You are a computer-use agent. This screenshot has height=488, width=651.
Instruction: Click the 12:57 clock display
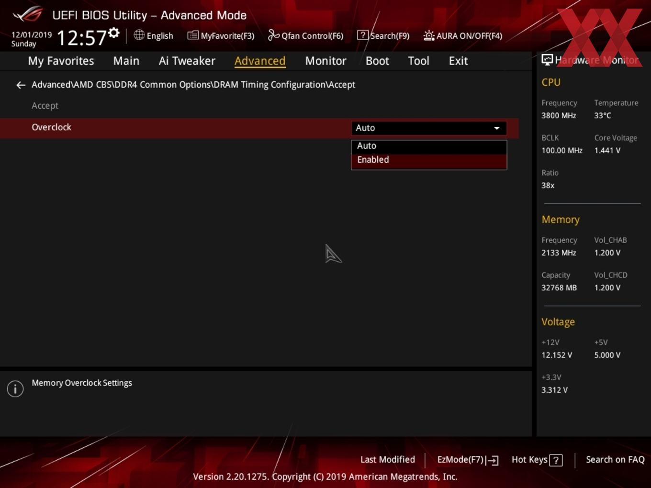[x=81, y=38]
